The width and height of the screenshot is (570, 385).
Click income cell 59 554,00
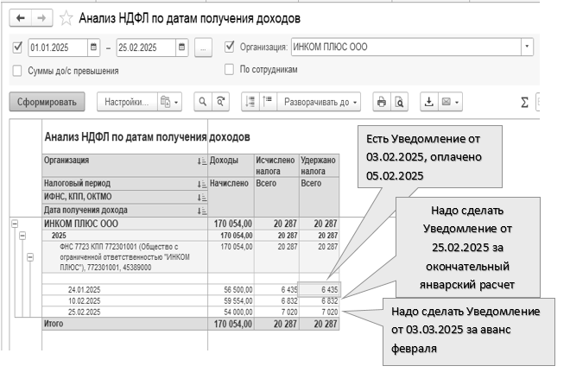pyautogui.click(x=231, y=300)
